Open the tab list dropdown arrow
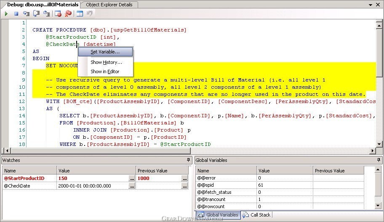Screen dimensions: 384x222 point(371,5)
